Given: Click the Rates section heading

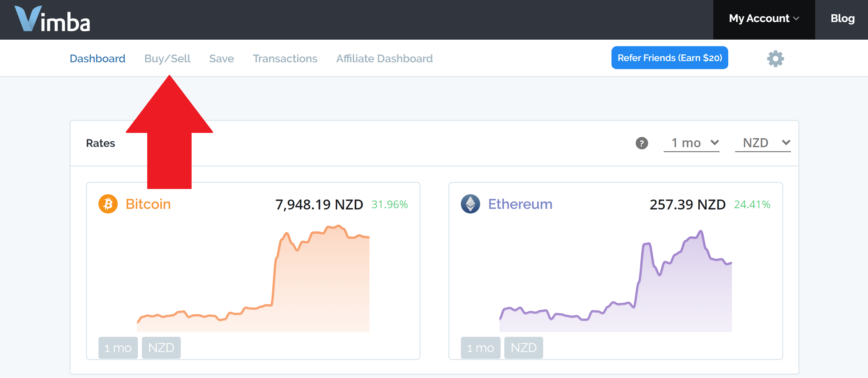Looking at the screenshot, I should [x=100, y=143].
